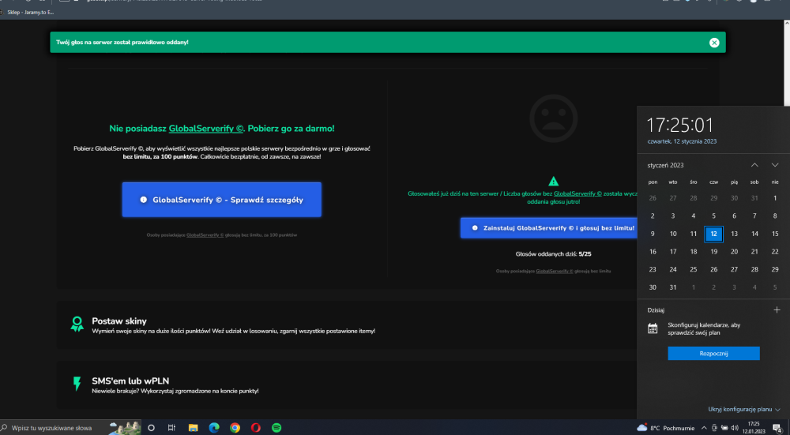Screen dimensions: 790x435
Task: Open File Explorer from taskbar
Action: click(x=193, y=428)
